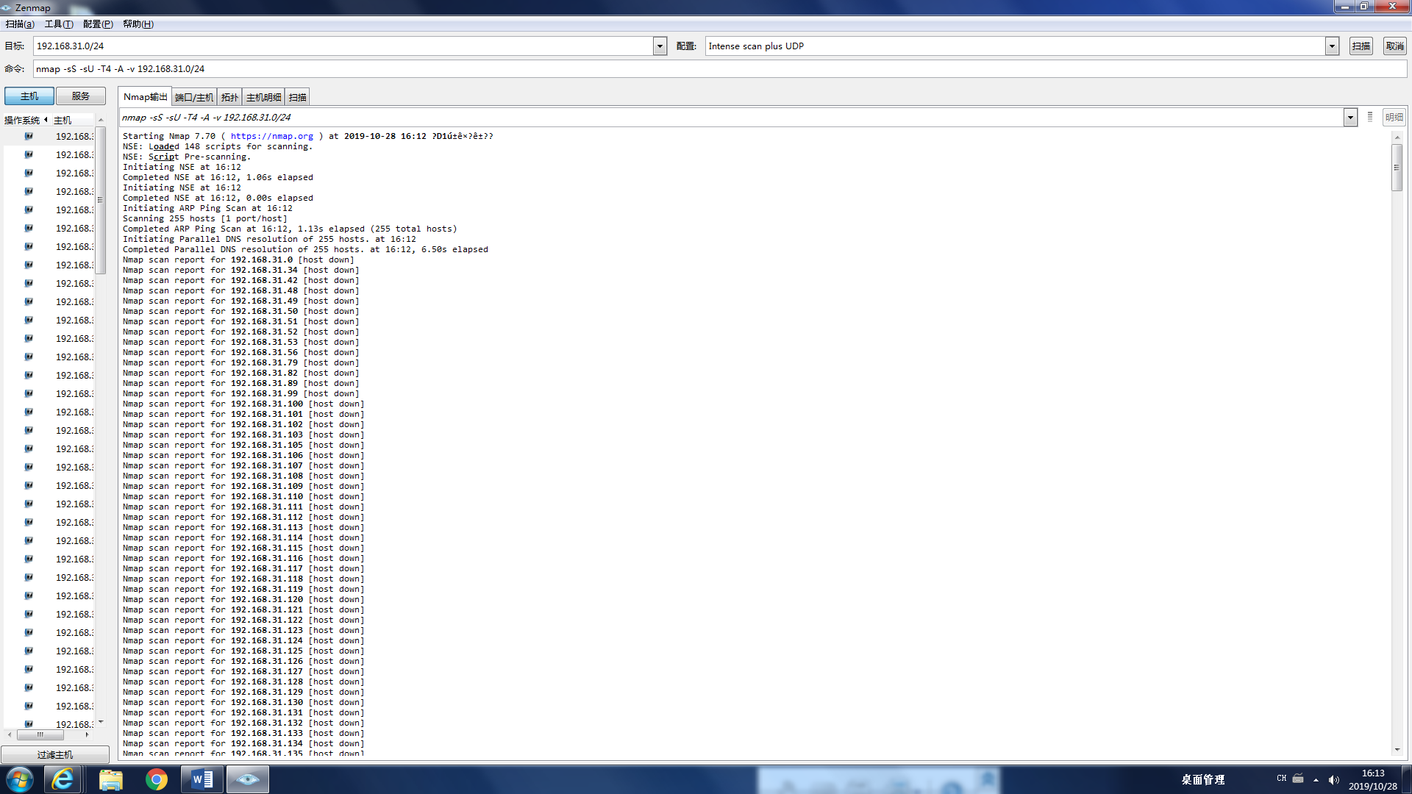The width and height of the screenshot is (1412, 794).
Task: Click the OS icon of the first host row
Action: 29,136
